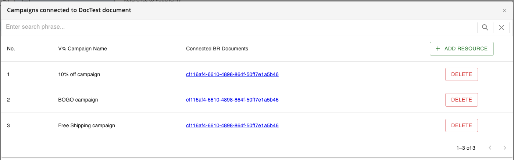Click the magnifying glass search icon
The image size is (514, 160).
coord(485,27)
